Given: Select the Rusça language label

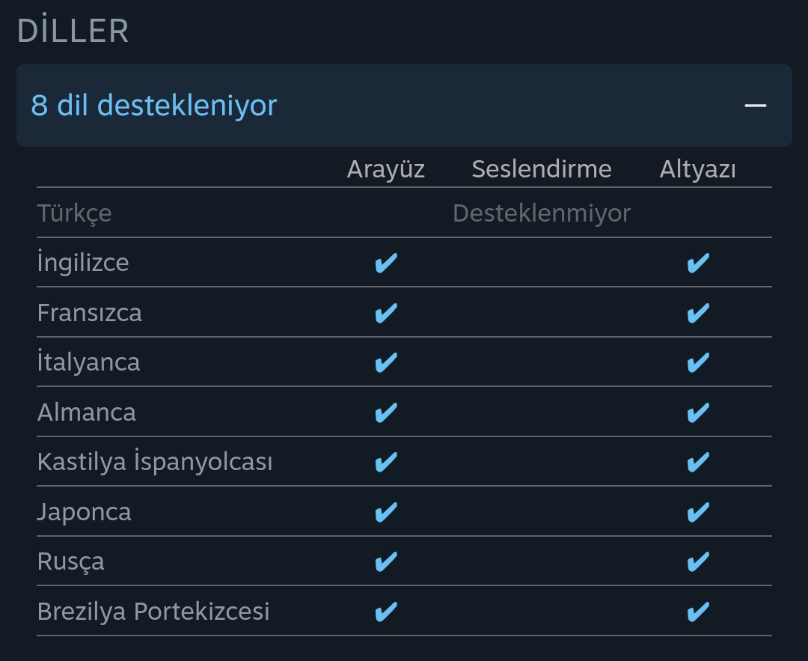Looking at the screenshot, I should (70, 562).
